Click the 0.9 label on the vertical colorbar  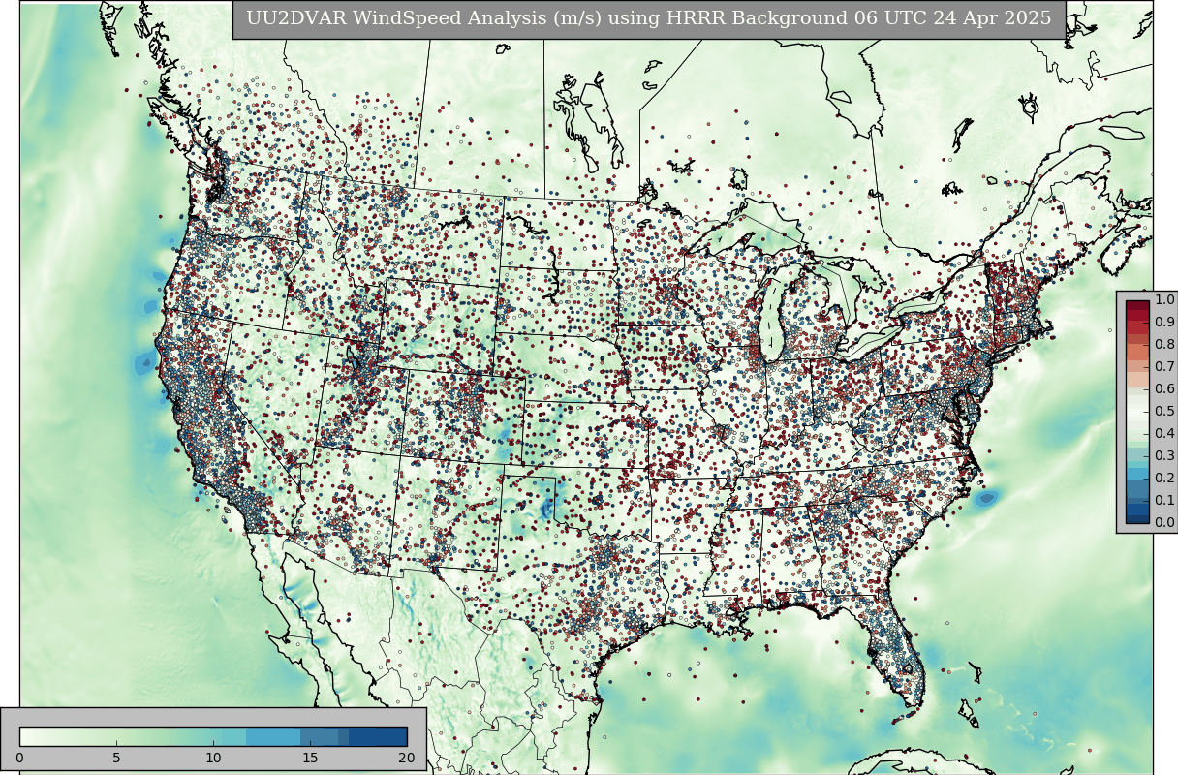[1164, 323]
